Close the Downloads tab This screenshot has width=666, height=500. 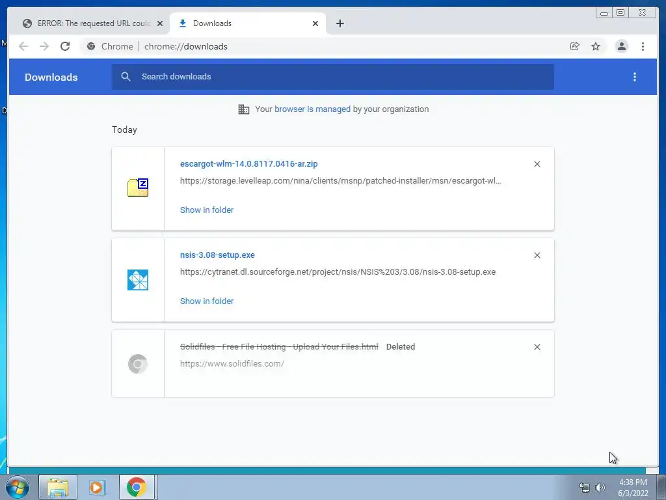315,23
